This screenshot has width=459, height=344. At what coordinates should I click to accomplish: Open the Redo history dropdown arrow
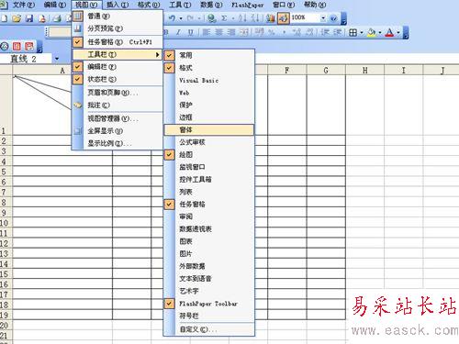coord(199,18)
